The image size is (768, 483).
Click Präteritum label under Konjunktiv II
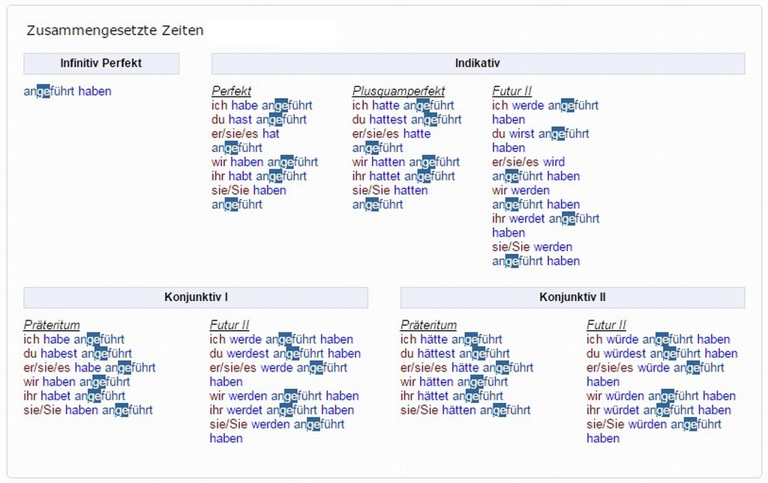(x=428, y=325)
